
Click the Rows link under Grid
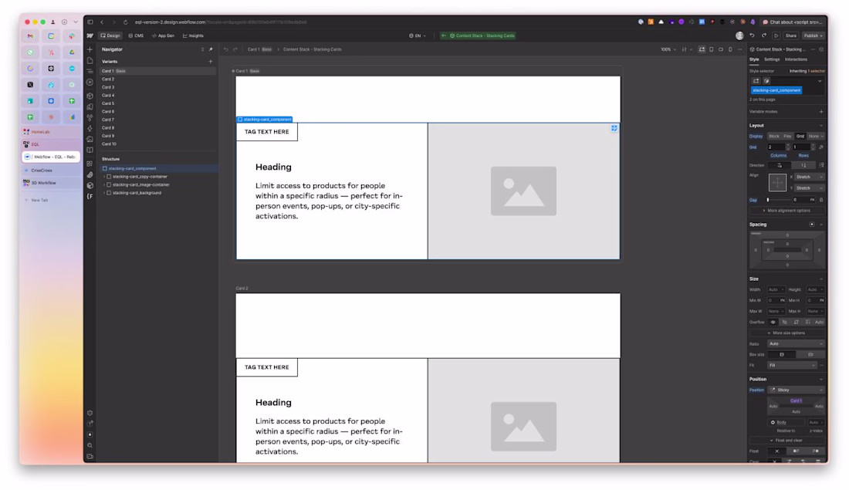pyautogui.click(x=803, y=155)
